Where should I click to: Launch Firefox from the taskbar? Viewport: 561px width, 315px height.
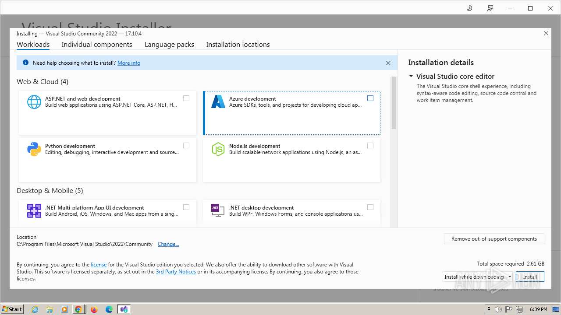tap(94, 309)
